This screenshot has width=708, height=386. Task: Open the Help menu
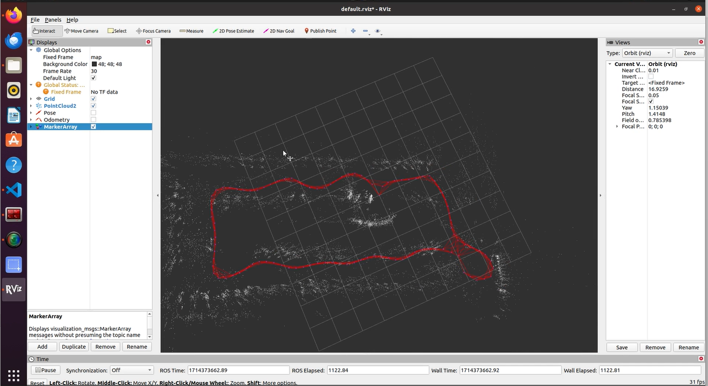point(72,20)
